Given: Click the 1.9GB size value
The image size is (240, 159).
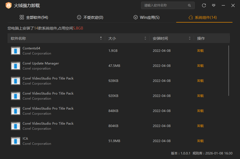Looking at the screenshot, I should (x=113, y=51).
